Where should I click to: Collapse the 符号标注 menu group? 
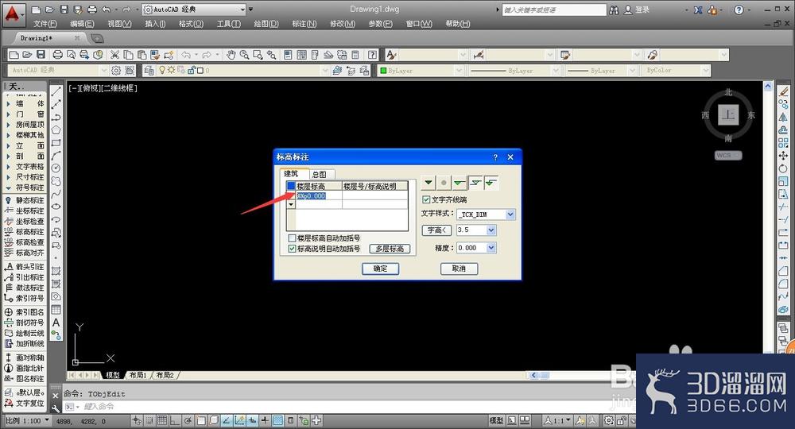point(25,187)
